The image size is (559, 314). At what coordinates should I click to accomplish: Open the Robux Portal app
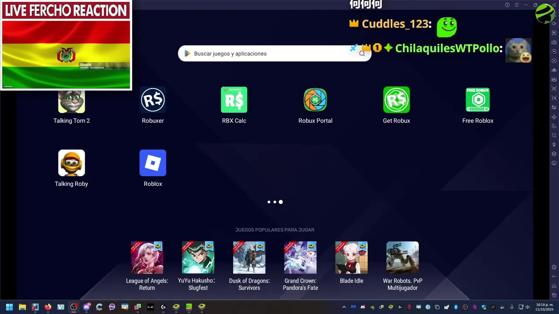tap(315, 100)
